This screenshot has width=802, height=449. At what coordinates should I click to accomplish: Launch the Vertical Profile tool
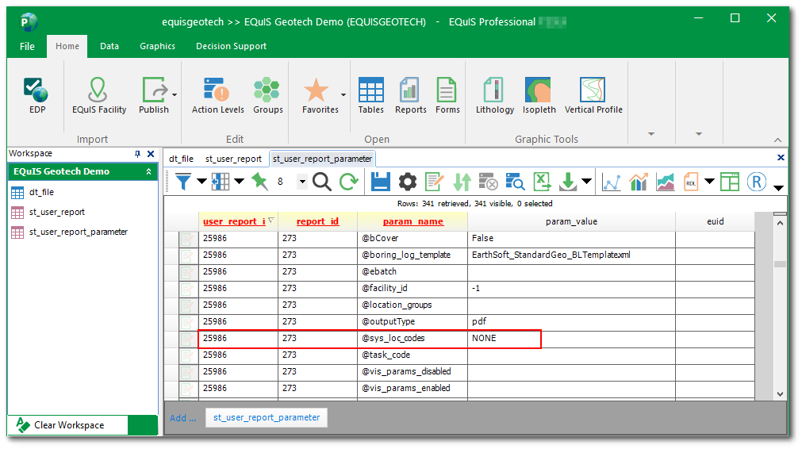[593, 95]
